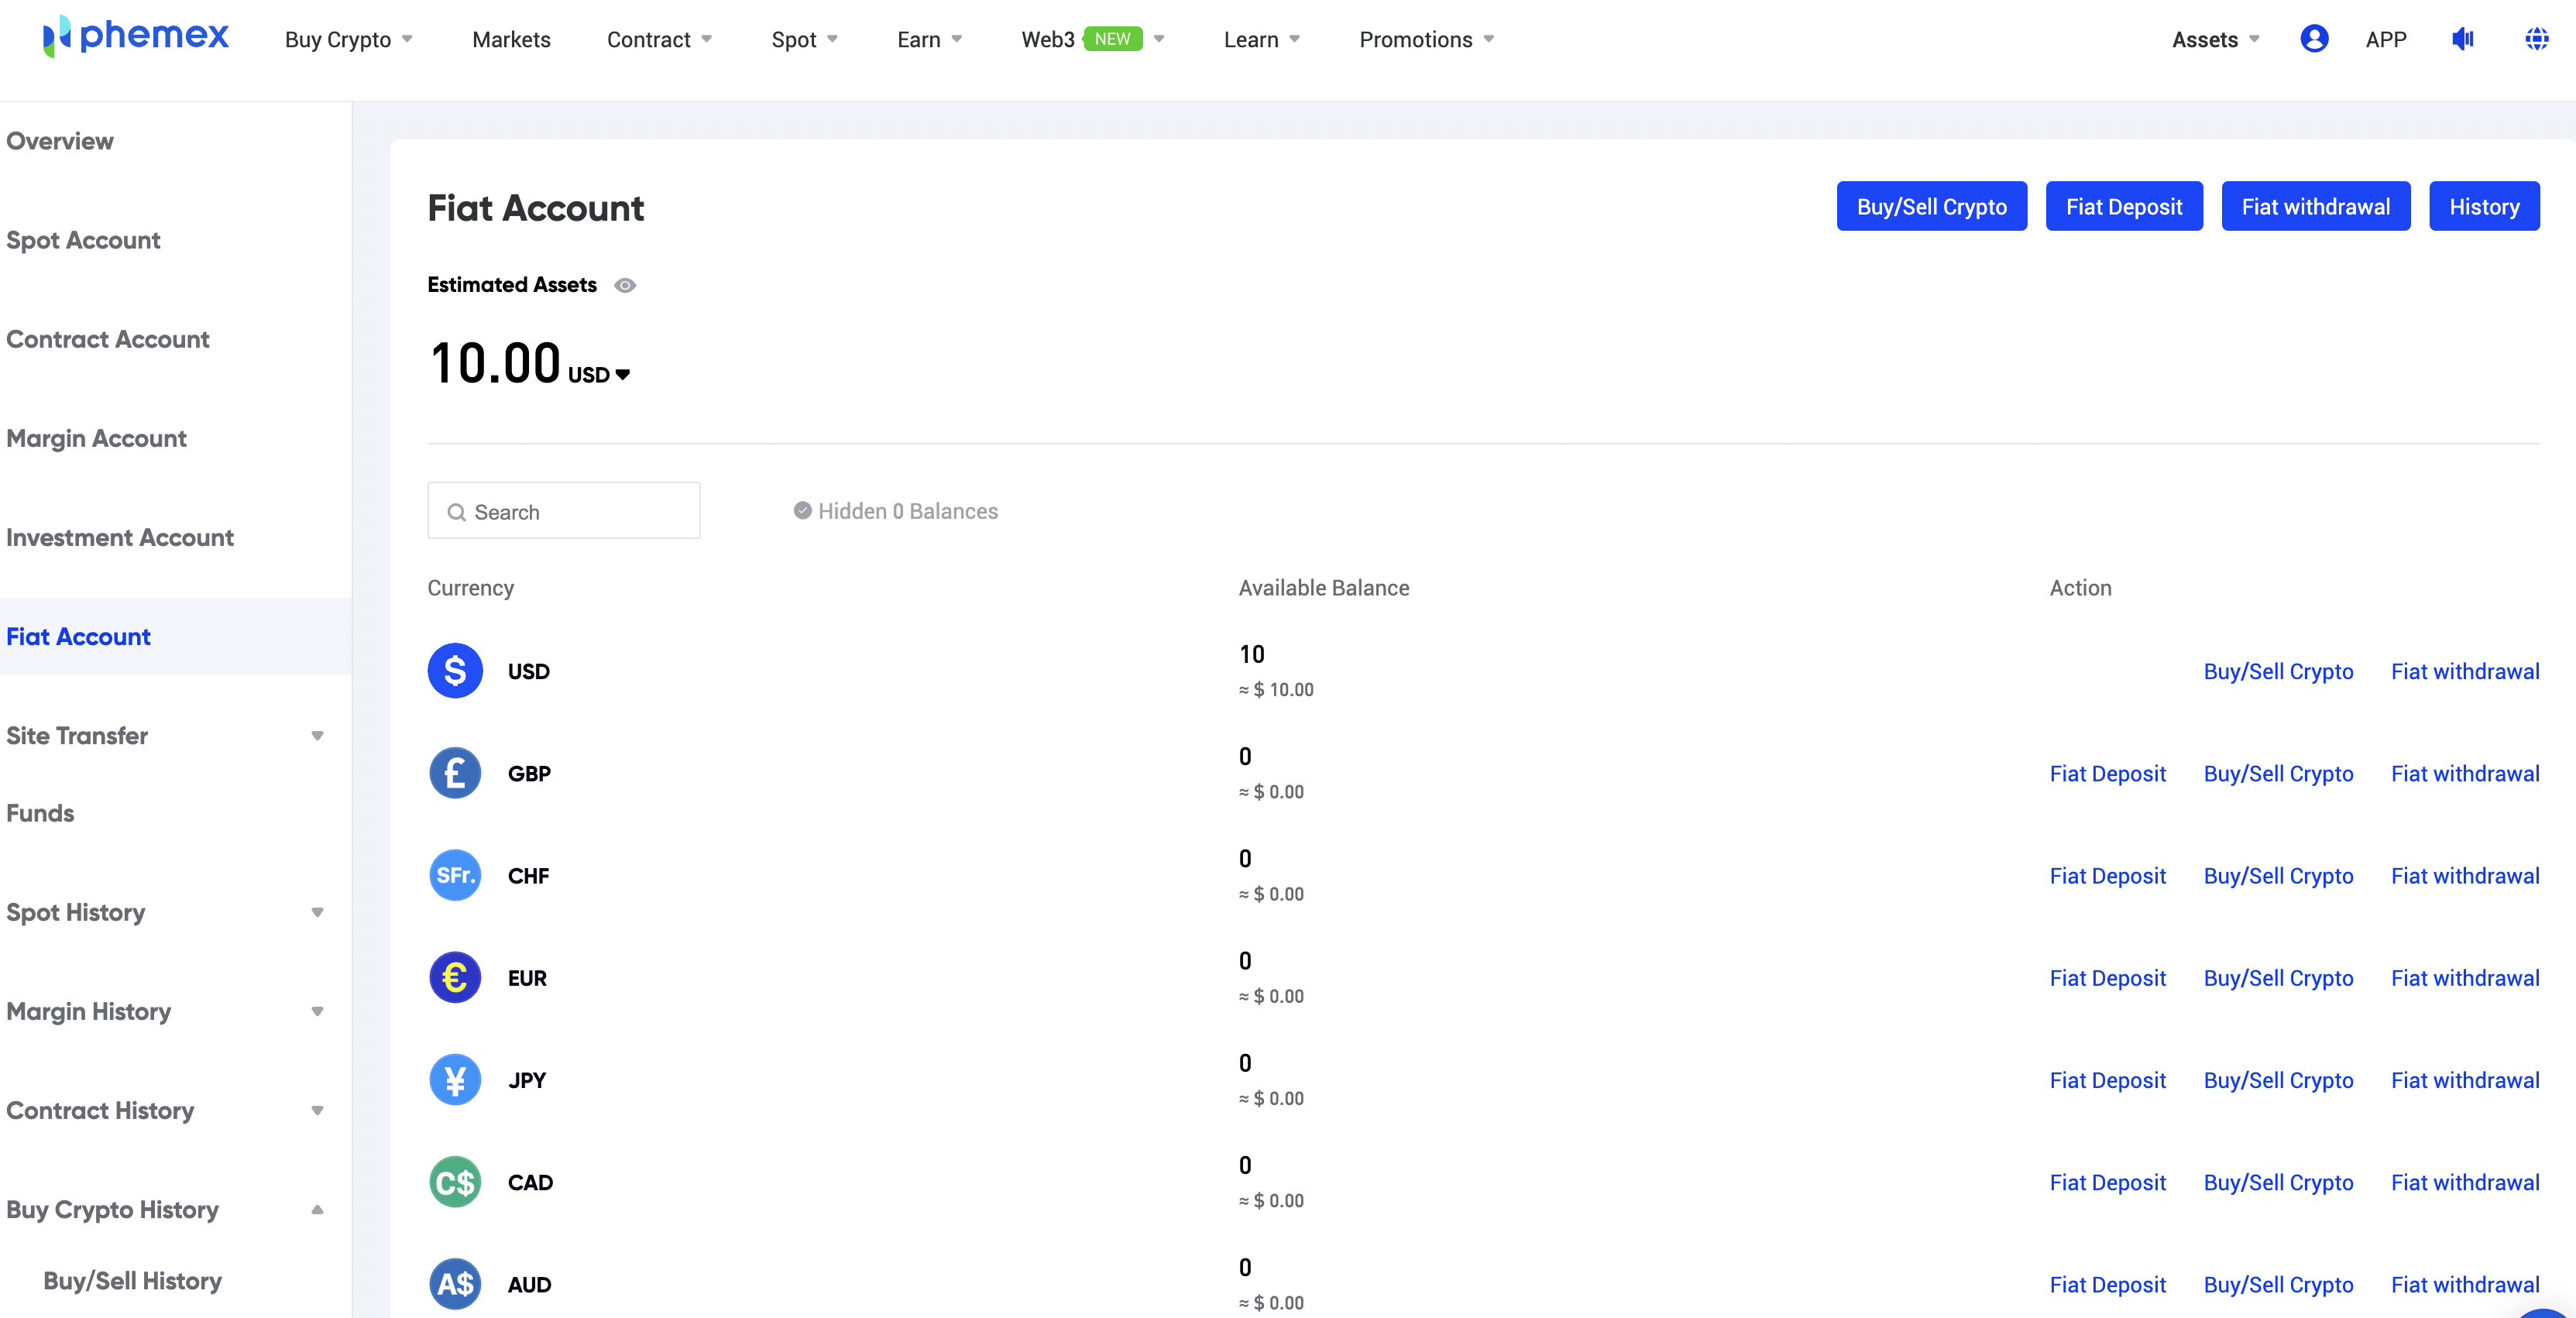Screen dimensions: 2576x1318
Task: Expand Margin History in sidebar
Action: point(317,1011)
